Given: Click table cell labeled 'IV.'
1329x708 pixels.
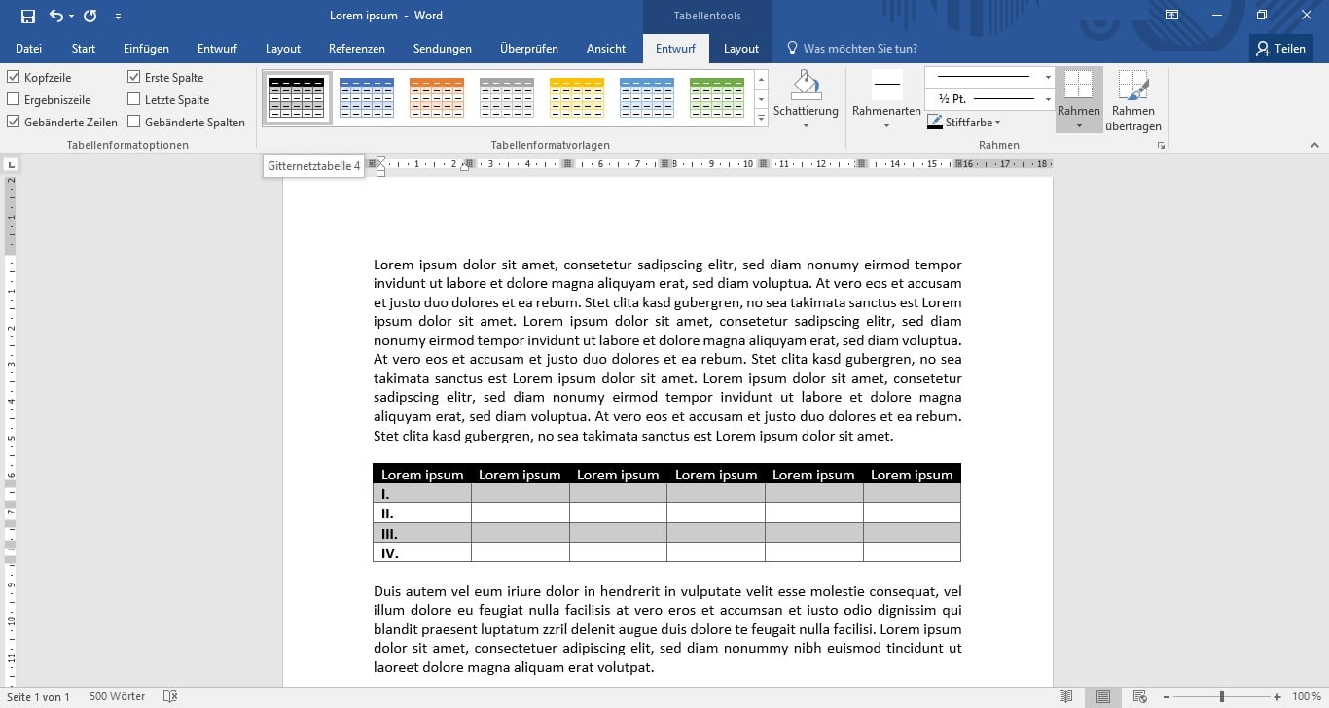Looking at the screenshot, I should 422,552.
